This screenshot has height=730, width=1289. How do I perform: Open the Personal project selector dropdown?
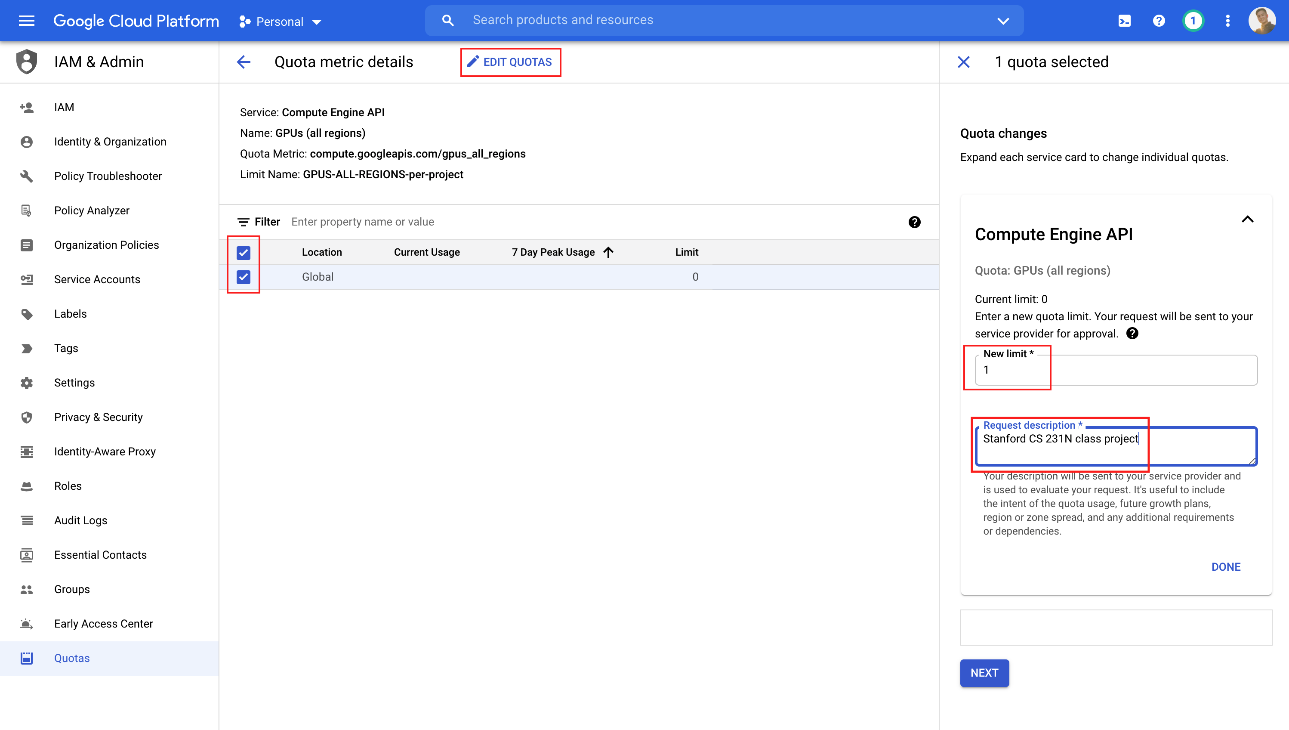coord(281,22)
